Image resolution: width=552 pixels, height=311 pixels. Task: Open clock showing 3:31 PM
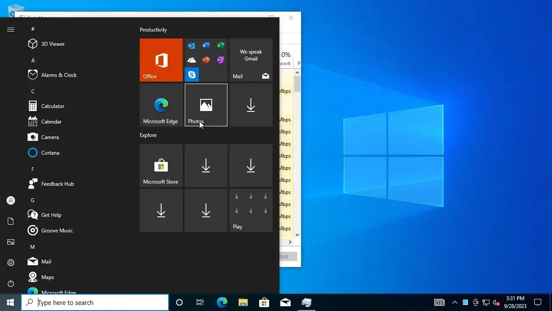(515, 302)
